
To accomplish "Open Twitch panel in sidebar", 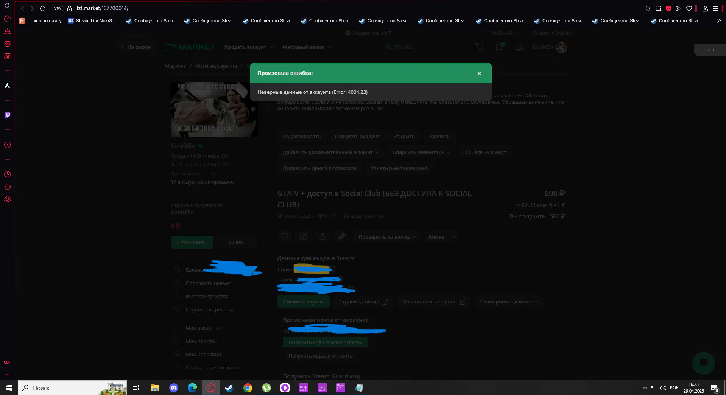I will 7,115.
